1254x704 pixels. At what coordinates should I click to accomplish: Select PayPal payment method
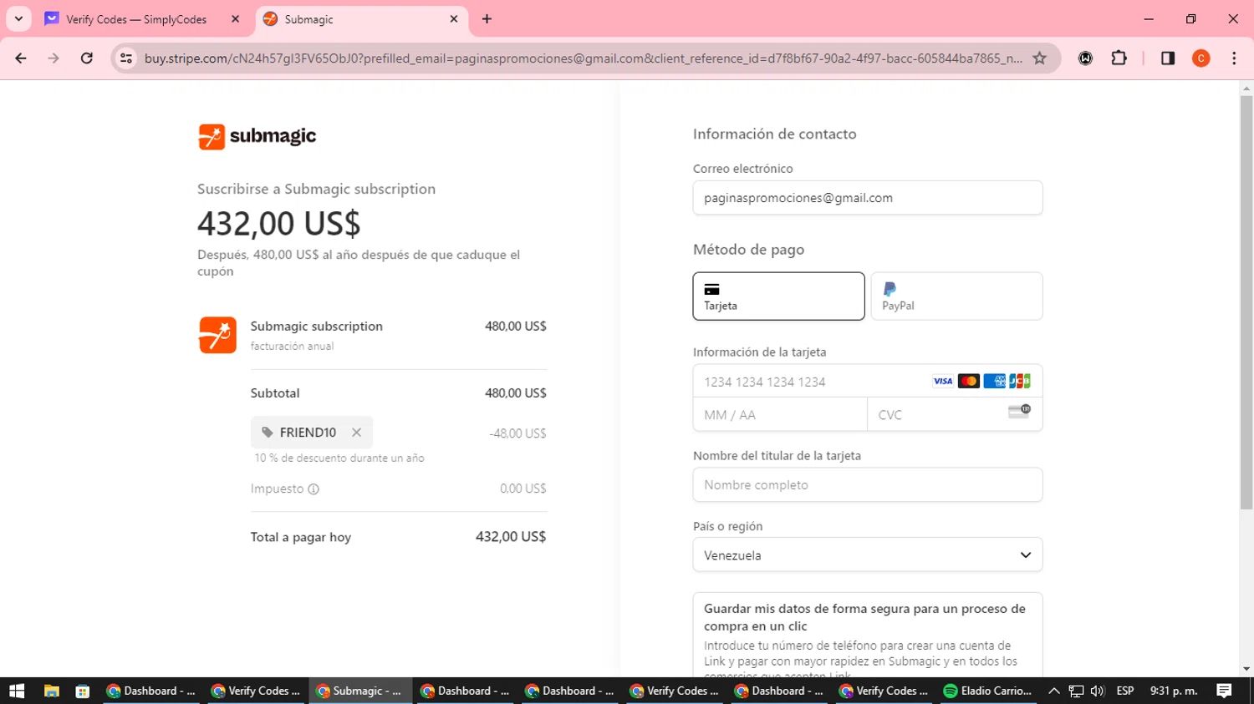coord(956,296)
